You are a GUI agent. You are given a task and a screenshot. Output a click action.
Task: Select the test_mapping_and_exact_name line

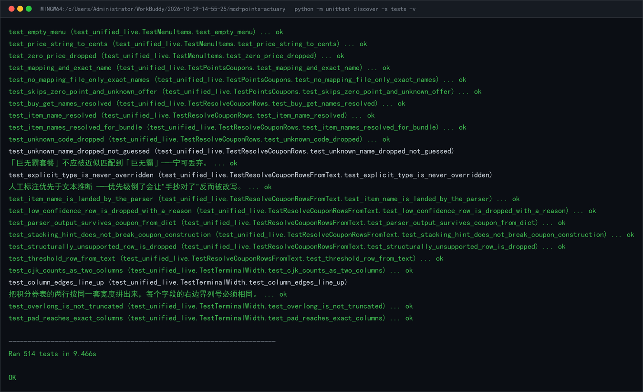[x=199, y=68]
